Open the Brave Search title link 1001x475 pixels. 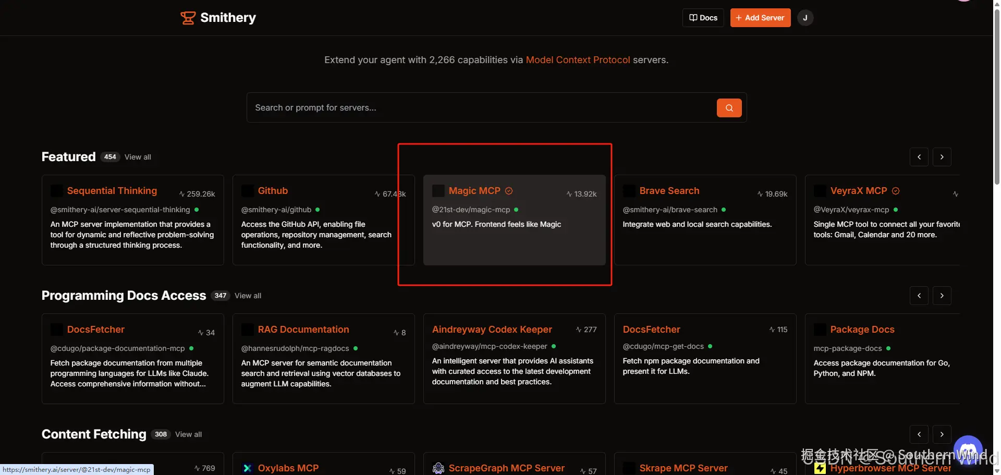[x=669, y=191]
